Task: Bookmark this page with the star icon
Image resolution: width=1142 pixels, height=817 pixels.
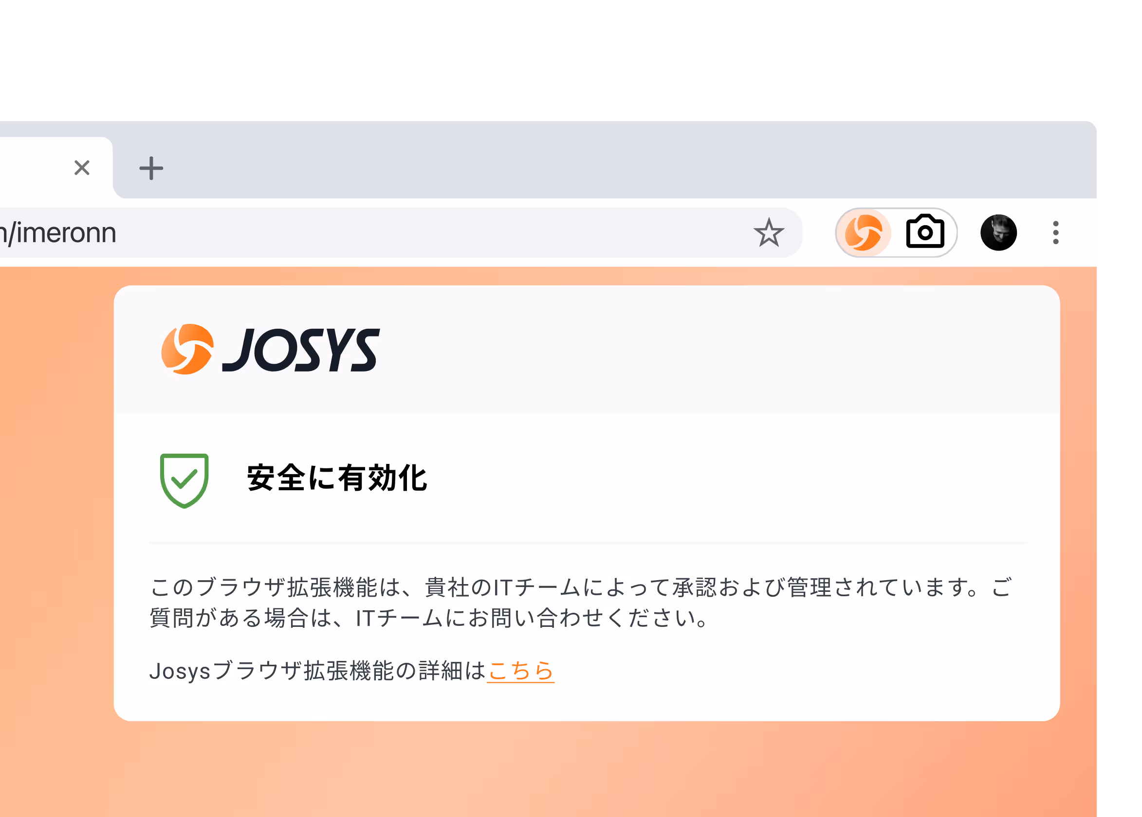Action: pos(768,233)
